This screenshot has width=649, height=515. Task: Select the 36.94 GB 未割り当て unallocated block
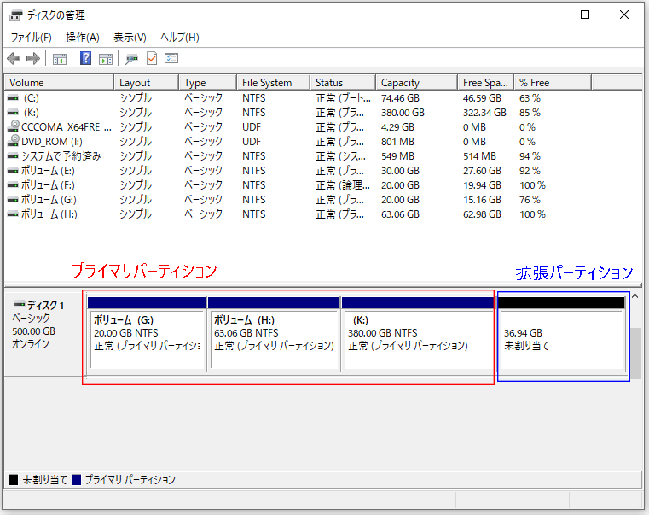(x=562, y=334)
